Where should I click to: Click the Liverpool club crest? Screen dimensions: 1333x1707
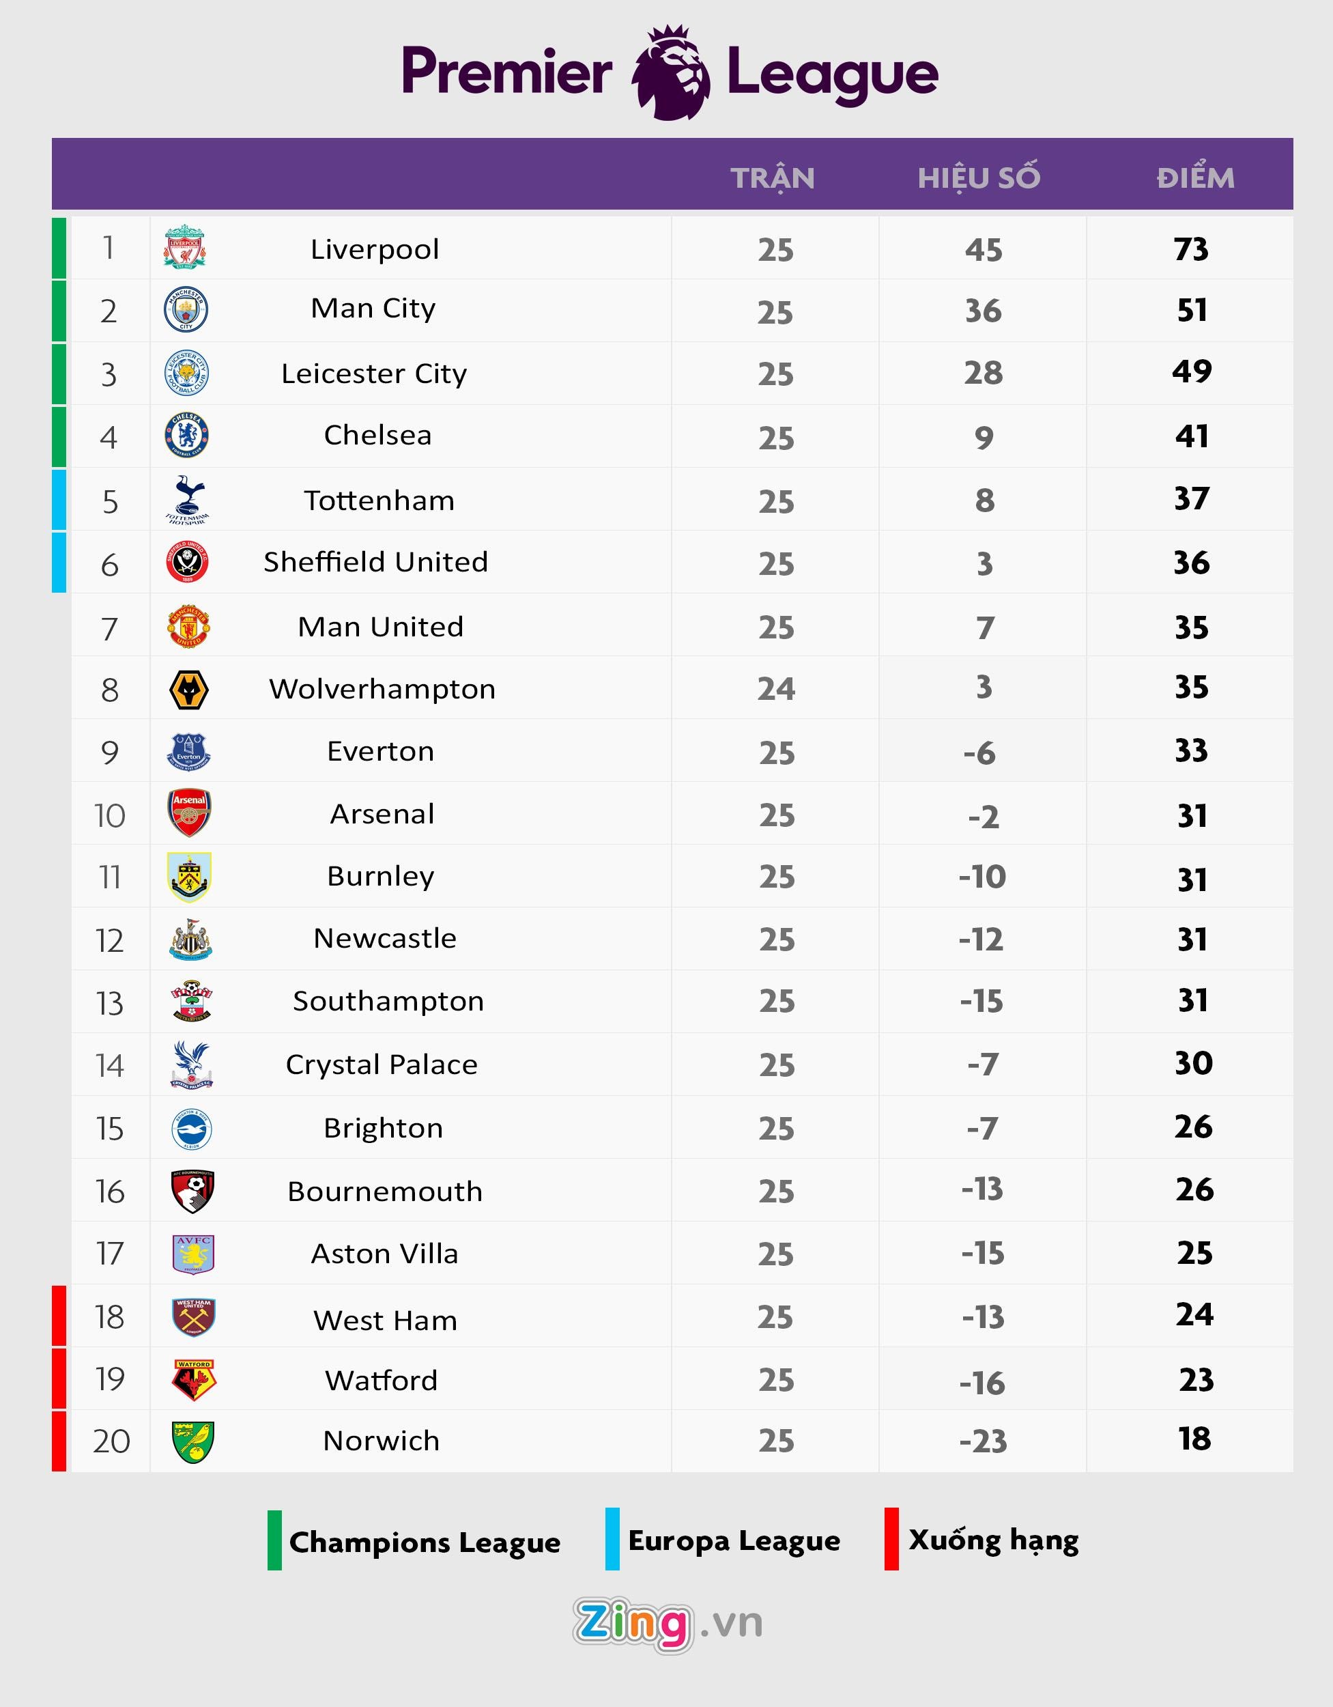tap(184, 247)
